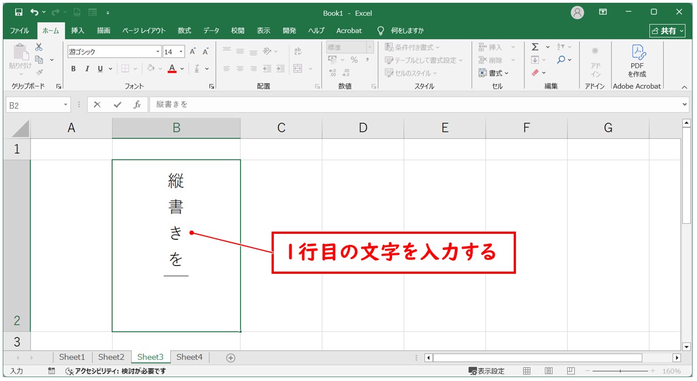Zoom out with the minus button

[587, 371]
